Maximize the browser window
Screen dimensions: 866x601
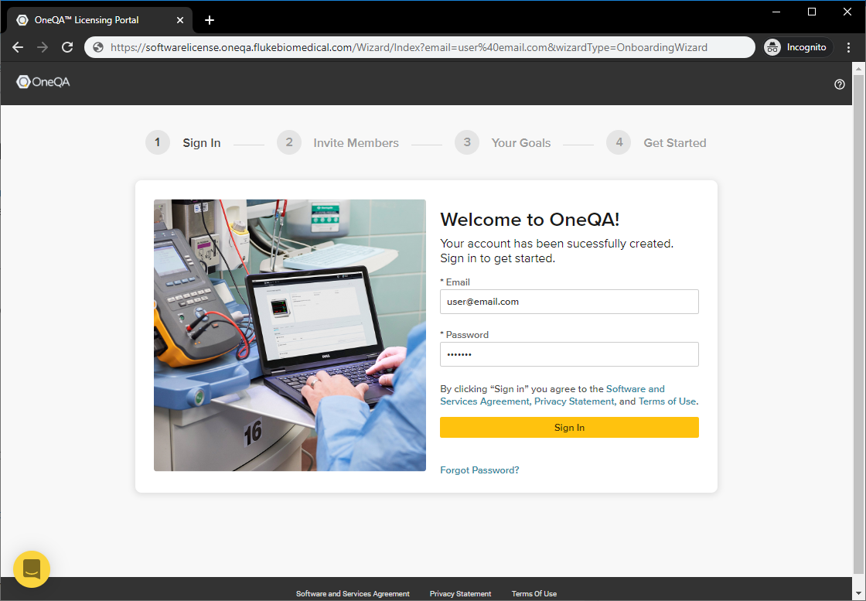[x=812, y=12]
